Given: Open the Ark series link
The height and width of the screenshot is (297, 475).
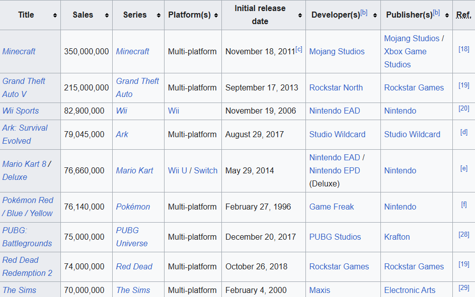Looking at the screenshot, I should [122, 134].
